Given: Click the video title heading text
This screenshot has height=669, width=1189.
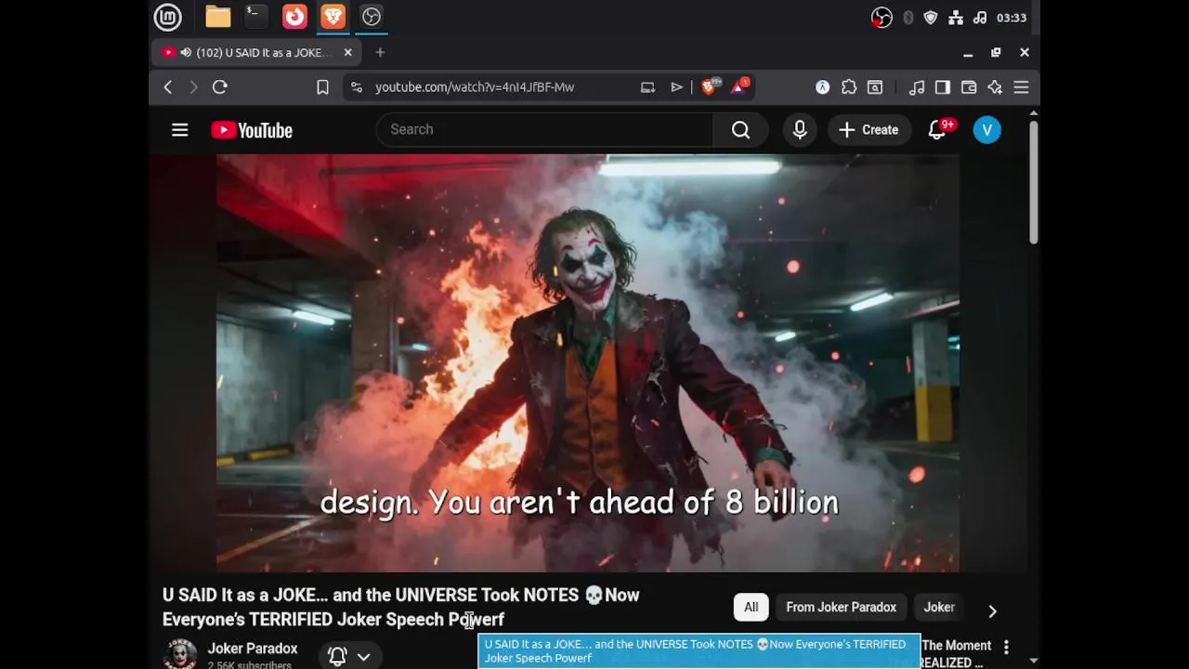Looking at the screenshot, I should (x=401, y=607).
